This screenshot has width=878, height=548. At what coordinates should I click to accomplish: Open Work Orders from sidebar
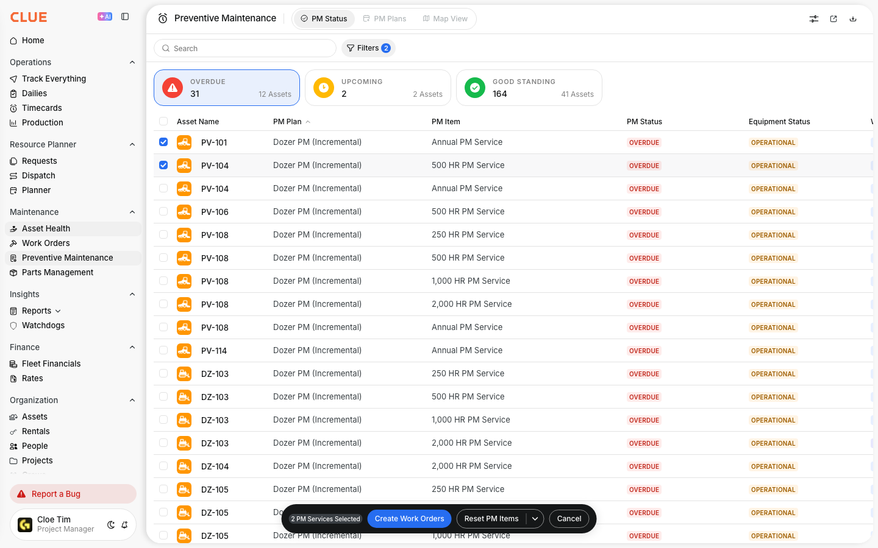click(46, 243)
